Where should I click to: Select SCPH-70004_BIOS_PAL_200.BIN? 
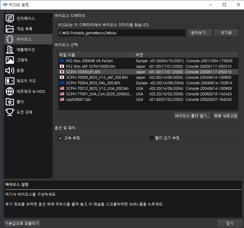(x=93, y=83)
